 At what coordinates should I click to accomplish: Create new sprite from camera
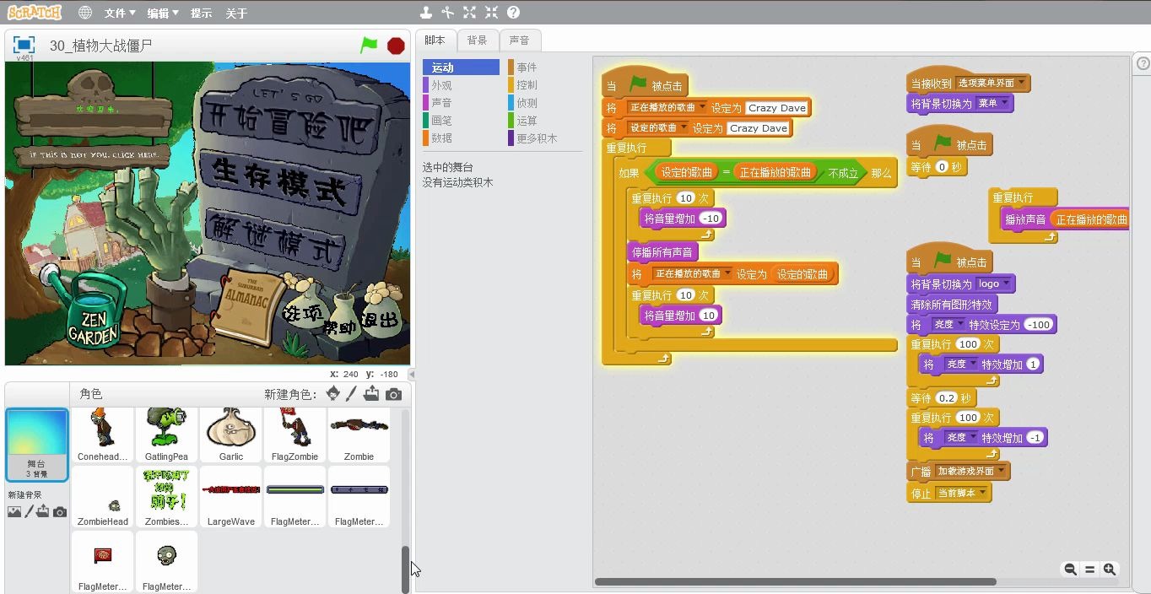pyautogui.click(x=393, y=394)
